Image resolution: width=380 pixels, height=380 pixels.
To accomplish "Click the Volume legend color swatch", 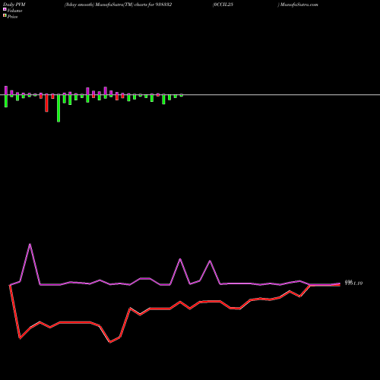I will tap(5, 9).
